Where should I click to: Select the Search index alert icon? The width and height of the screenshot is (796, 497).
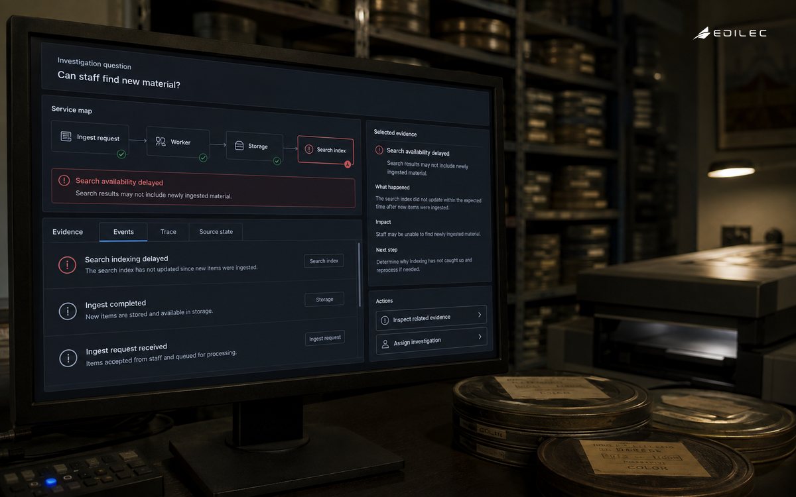[308, 150]
